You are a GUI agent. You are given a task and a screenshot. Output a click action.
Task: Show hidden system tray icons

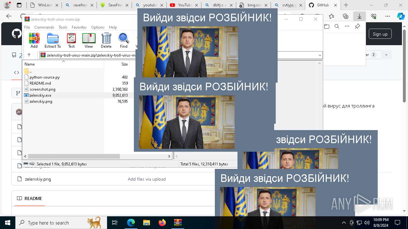344,223
